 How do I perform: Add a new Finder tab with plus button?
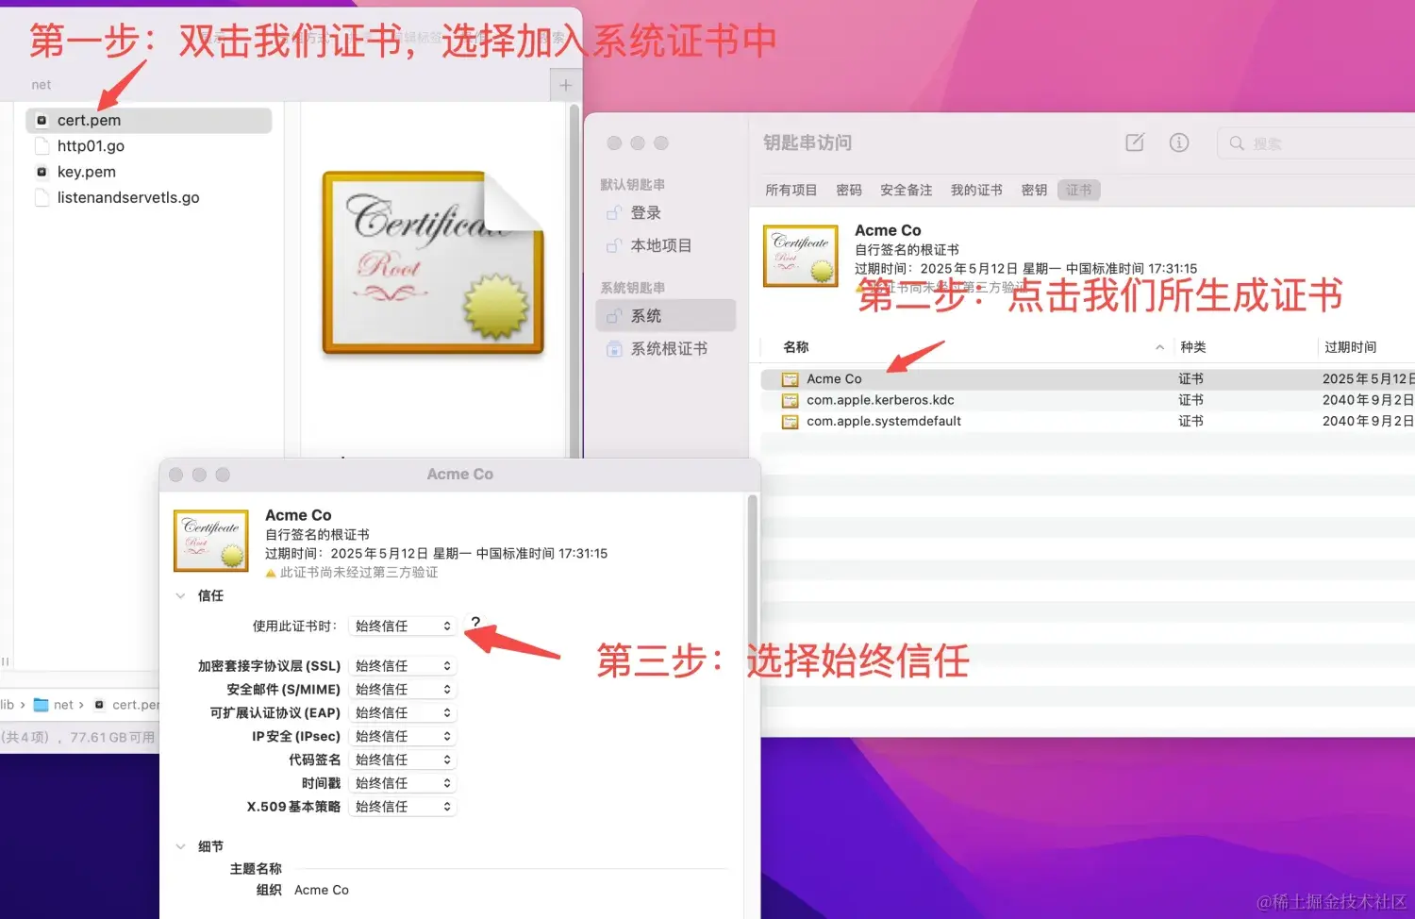pyautogui.click(x=565, y=85)
